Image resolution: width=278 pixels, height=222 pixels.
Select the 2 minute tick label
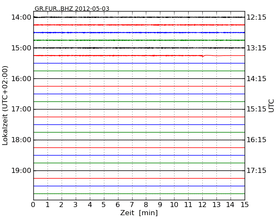[62, 205]
